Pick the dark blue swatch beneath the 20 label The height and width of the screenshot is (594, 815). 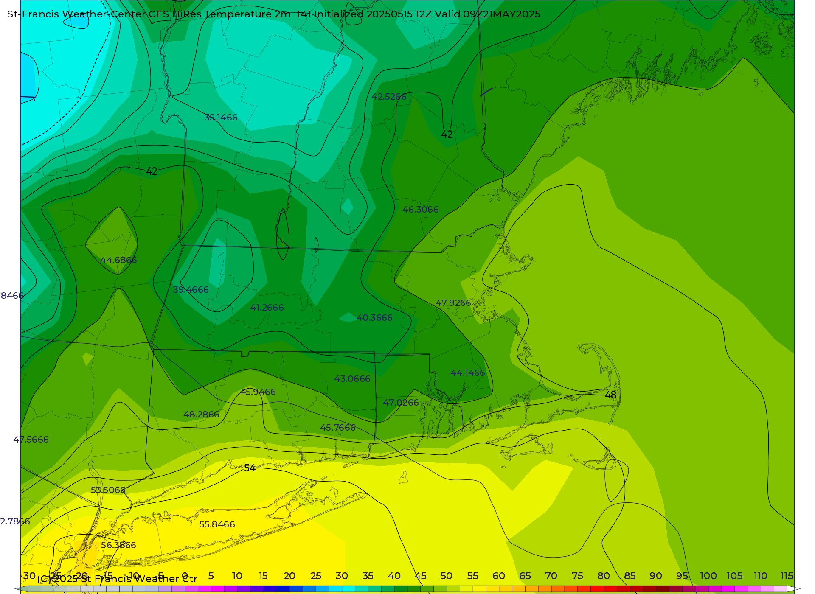coord(283,589)
